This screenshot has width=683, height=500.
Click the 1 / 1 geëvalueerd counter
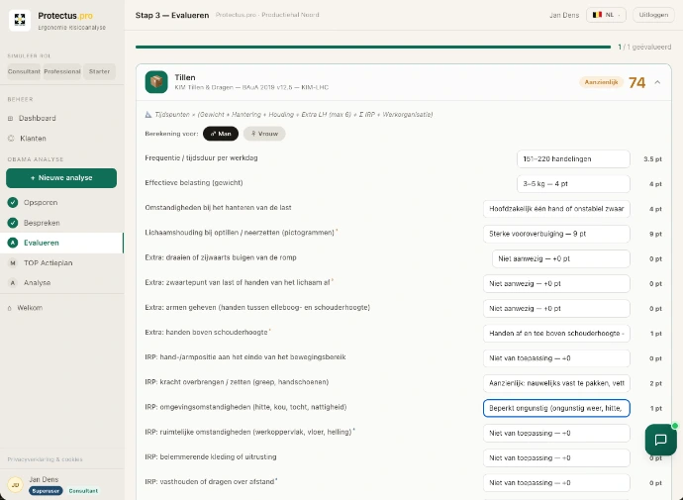(644, 48)
